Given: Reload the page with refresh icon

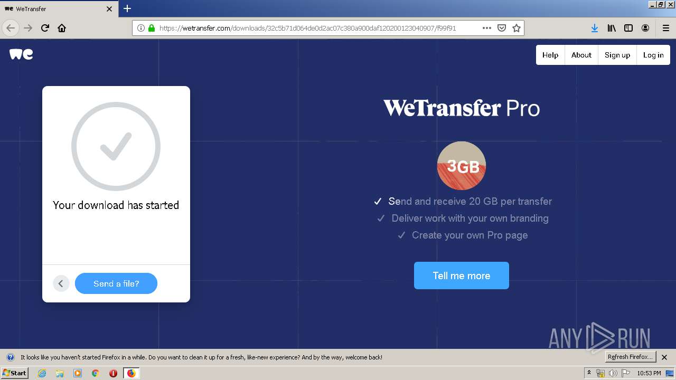Looking at the screenshot, I should point(45,28).
